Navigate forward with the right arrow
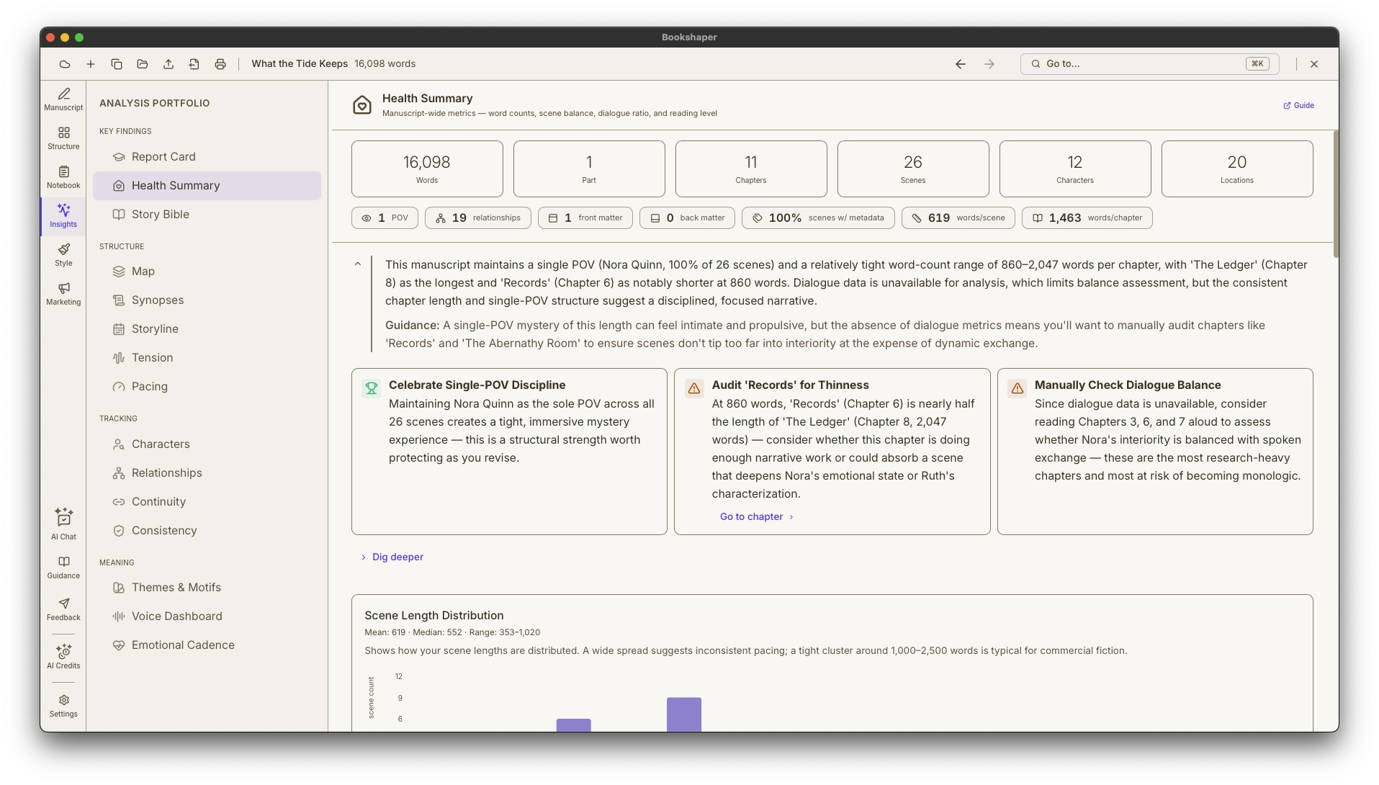Viewport: 1379px width, 785px height. (x=989, y=64)
